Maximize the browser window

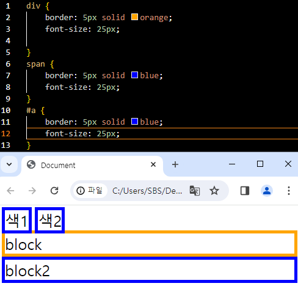[260, 164]
